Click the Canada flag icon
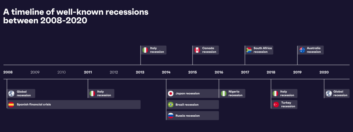Viewport: 353px width, 132px height. pyautogui.click(x=197, y=50)
